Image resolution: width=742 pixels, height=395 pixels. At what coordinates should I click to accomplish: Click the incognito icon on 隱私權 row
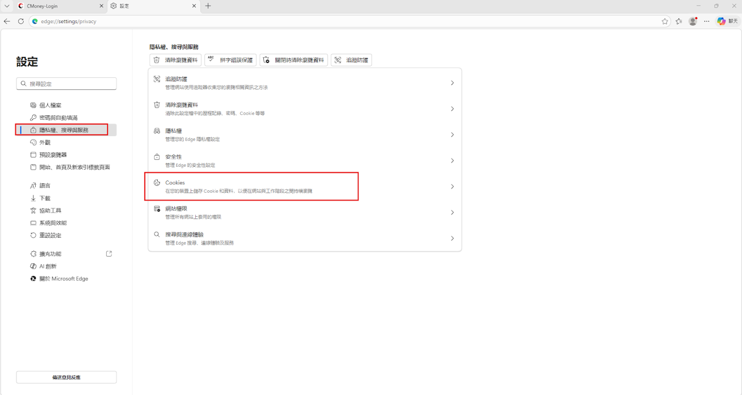point(157,131)
